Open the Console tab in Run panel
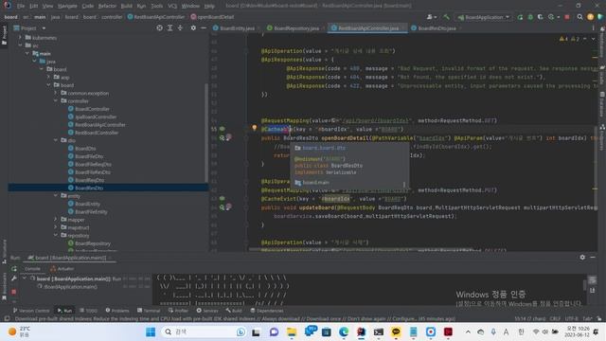The height and width of the screenshot is (341, 606). [x=32, y=269]
